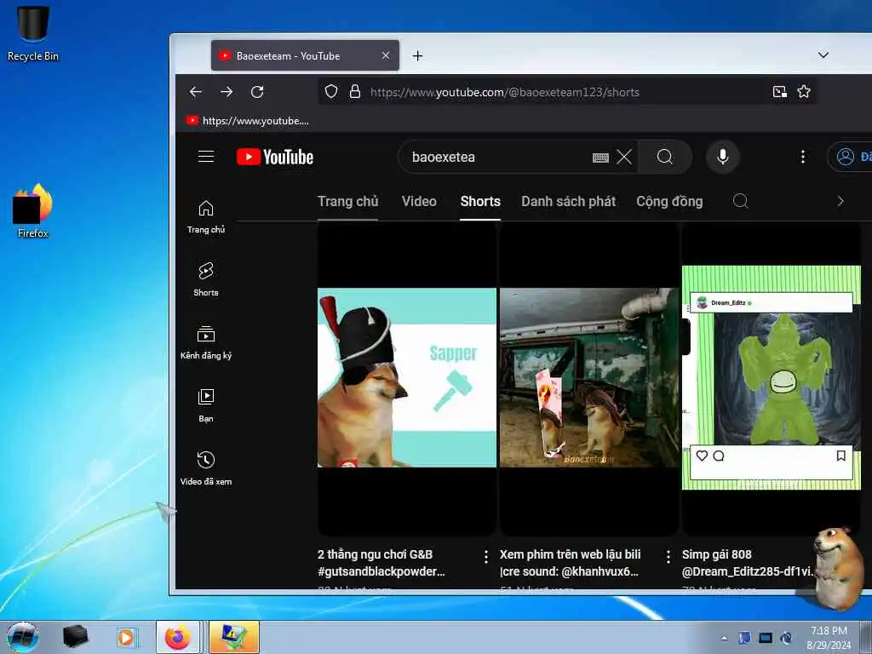The image size is (872, 654).
Task: Open the YouTube hamburger guide menu
Action: tap(206, 157)
